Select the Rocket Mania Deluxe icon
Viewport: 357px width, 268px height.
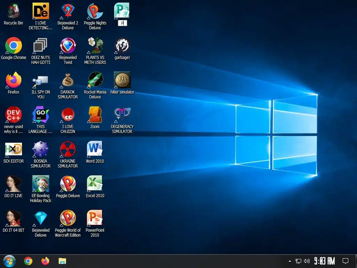coord(95,80)
